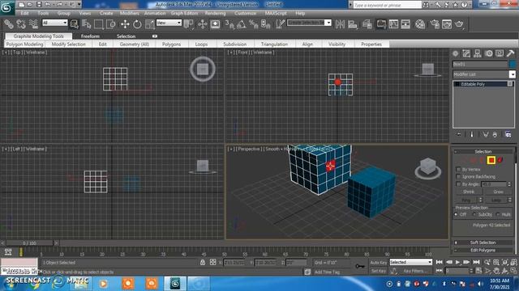The image size is (519, 291).
Task: Click the time slider at 0 / 100
Action: click(29, 243)
